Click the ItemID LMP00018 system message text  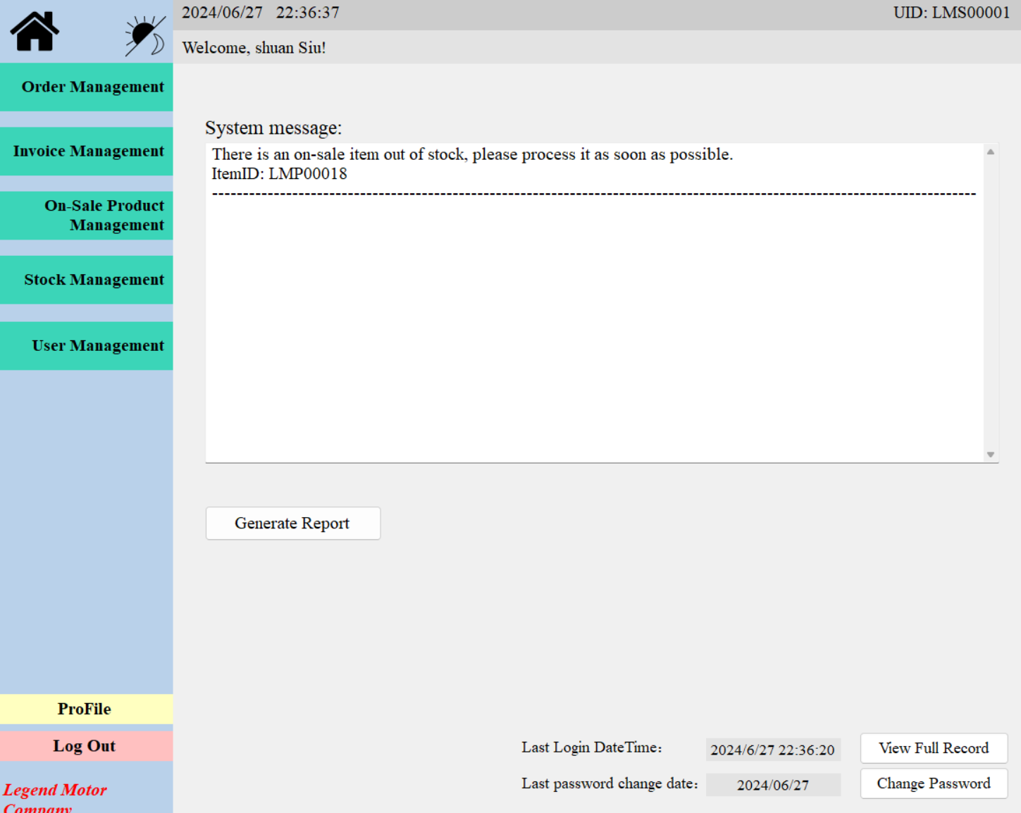click(279, 173)
